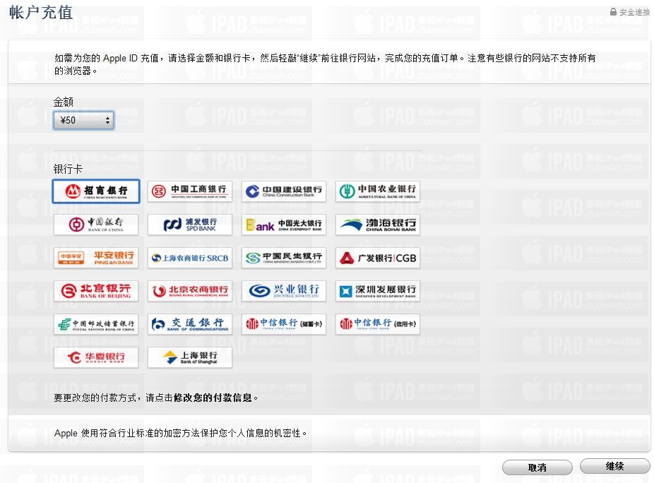The width and height of the screenshot is (654, 483).
Task: Choose ICBC 中国工商银行 logo
Action: [190, 191]
